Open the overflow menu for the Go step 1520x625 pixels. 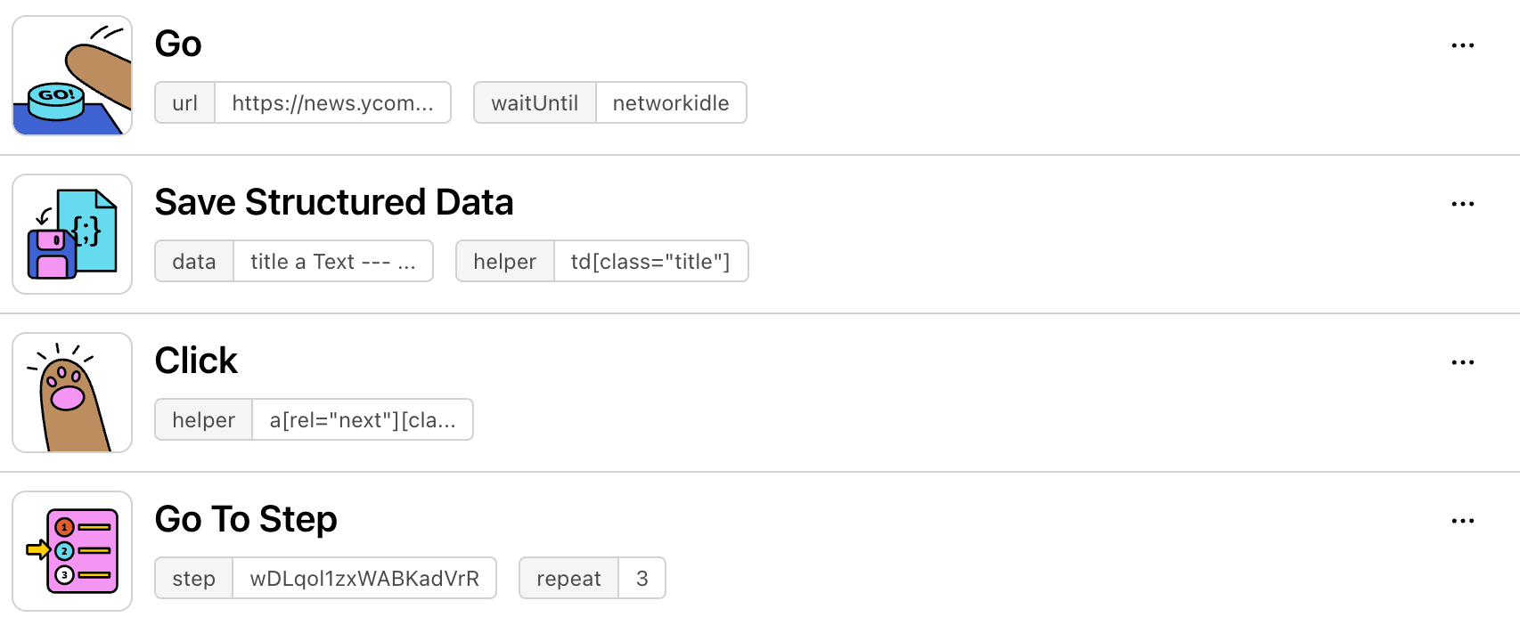click(1462, 45)
